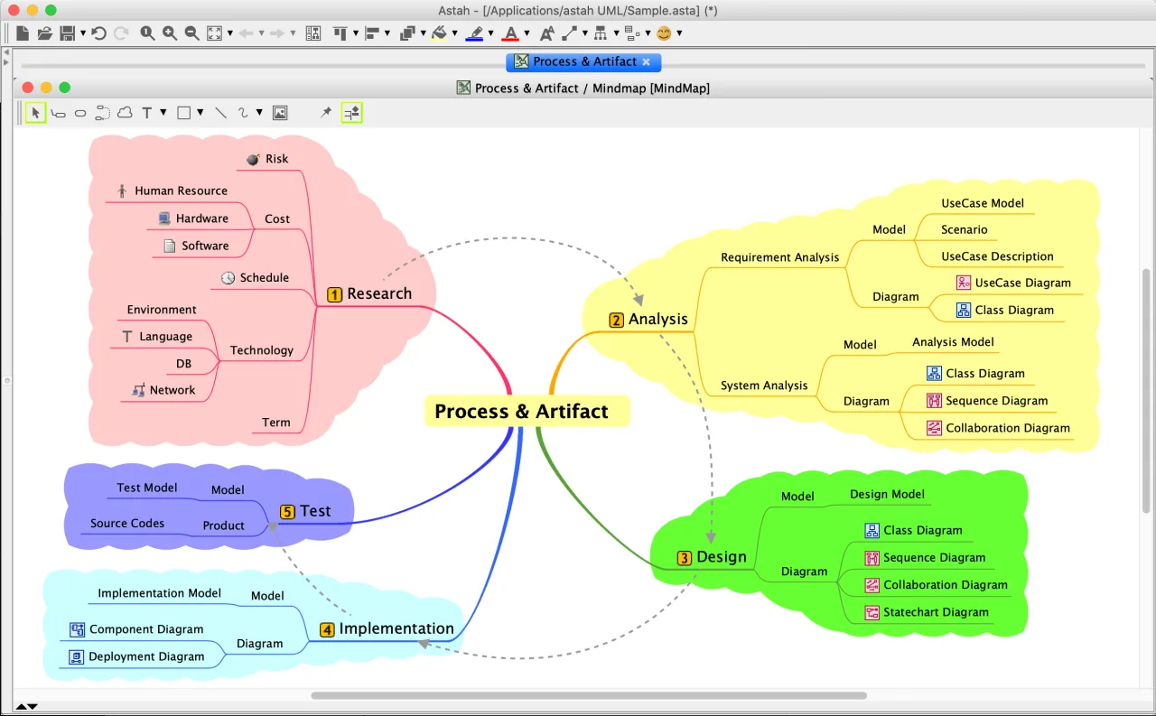
Task: Select the Statechart Diagram node
Action: click(927, 612)
